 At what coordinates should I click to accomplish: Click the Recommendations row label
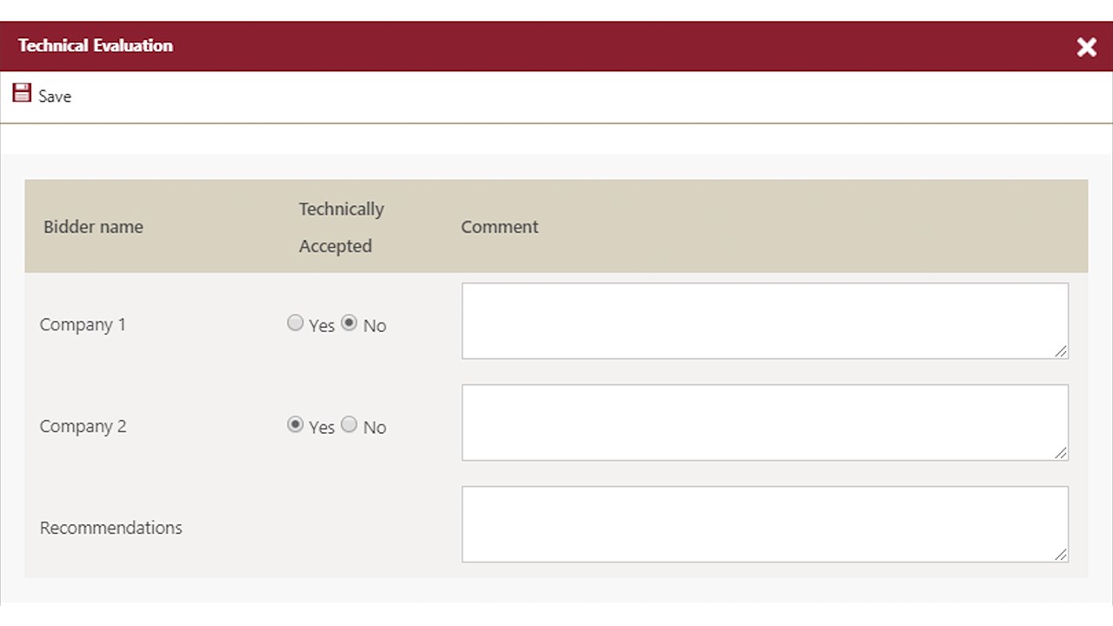tap(111, 528)
